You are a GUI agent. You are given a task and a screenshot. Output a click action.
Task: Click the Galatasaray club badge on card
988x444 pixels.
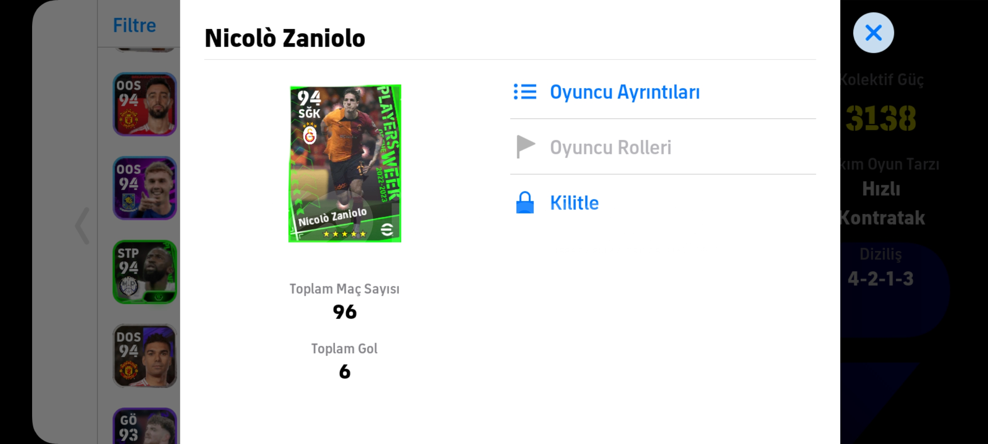point(310,134)
